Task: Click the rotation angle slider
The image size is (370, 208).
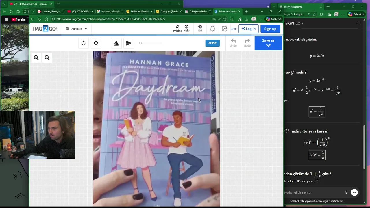Action: click(151, 43)
